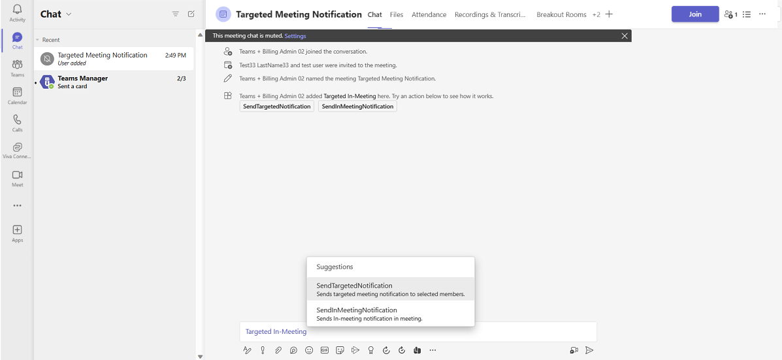Screen dimensions: 782x360
Task: Send the message with the send arrow
Action: click(589, 350)
